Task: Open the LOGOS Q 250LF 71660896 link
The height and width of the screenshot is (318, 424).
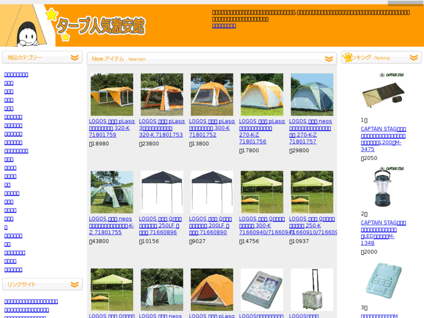Action: (160, 225)
